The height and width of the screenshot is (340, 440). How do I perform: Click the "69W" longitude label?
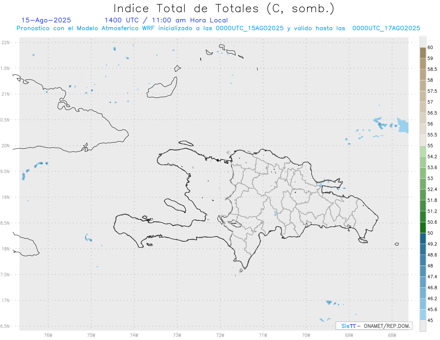[349, 335]
